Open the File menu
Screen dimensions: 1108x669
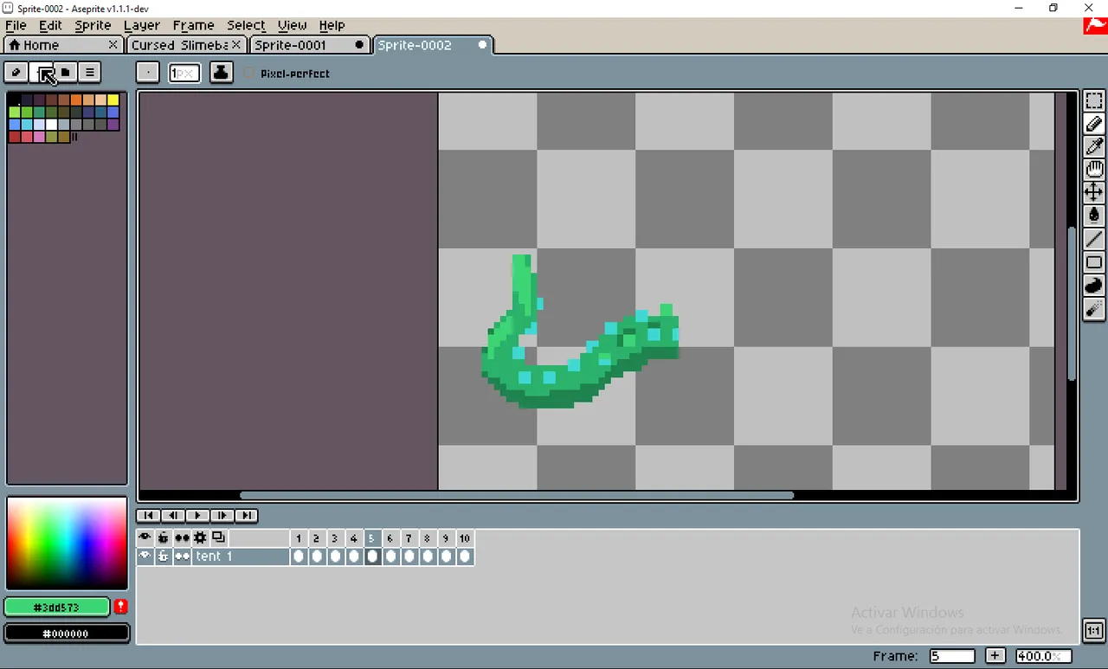click(16, 25)
